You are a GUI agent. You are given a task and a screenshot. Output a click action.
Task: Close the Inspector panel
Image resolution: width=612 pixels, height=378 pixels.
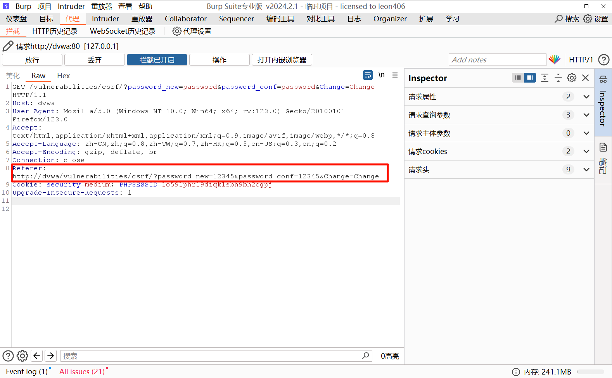coord(586,78)
